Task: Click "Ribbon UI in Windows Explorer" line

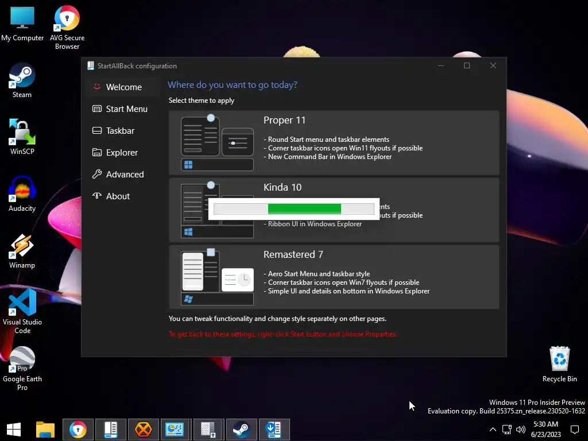Action: click(313, 224)
